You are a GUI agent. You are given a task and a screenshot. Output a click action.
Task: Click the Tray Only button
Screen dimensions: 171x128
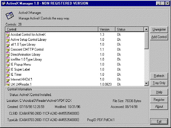[x=159, y=83]
